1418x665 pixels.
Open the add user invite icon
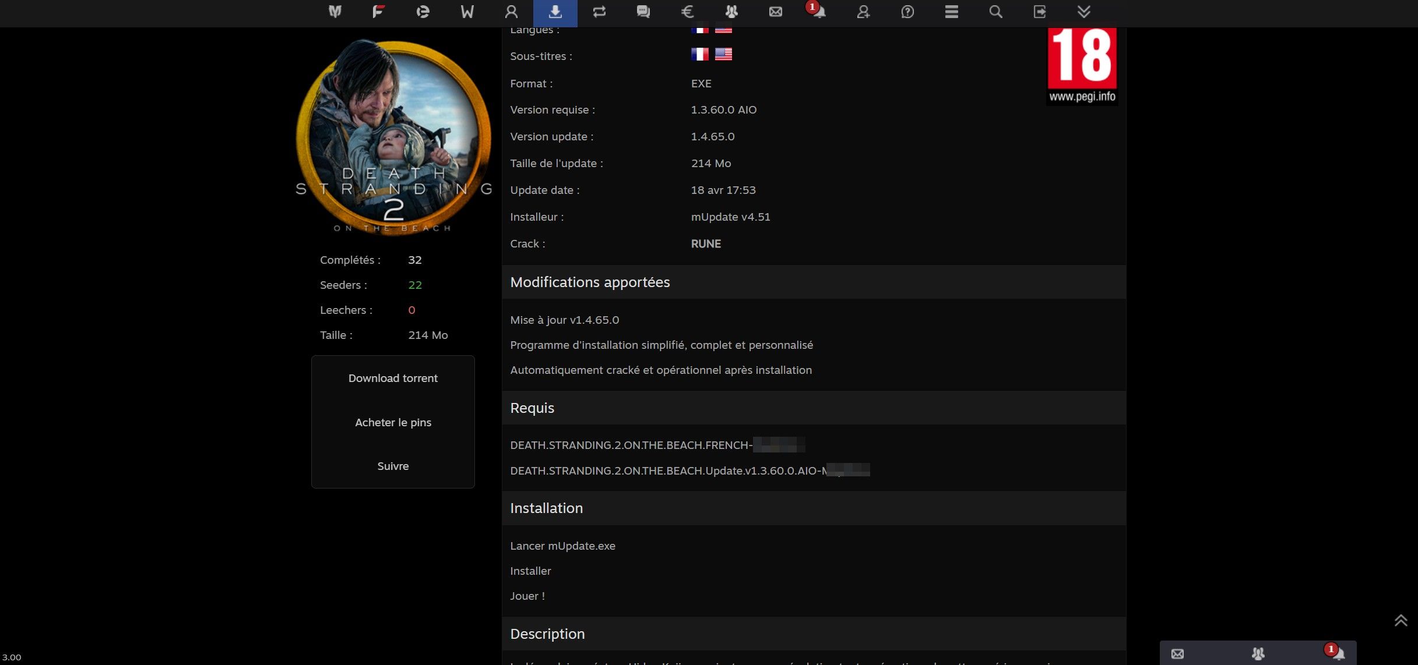click(863, 12)
